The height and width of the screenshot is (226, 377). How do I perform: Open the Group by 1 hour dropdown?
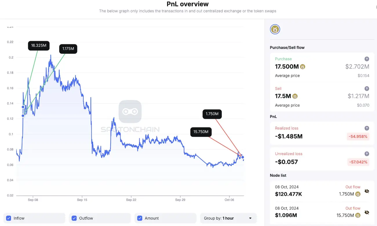pos(228,218)
